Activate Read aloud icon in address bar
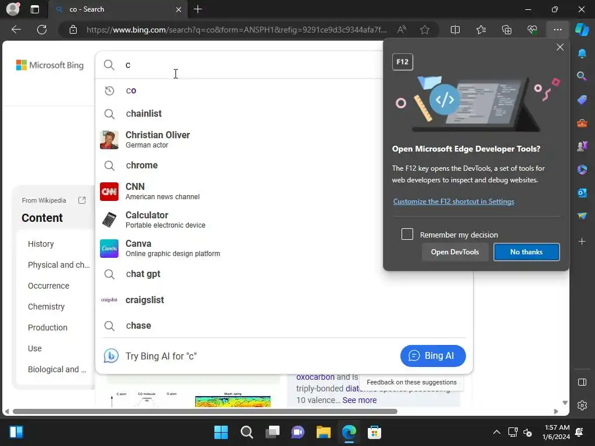 tap(402, 30)
